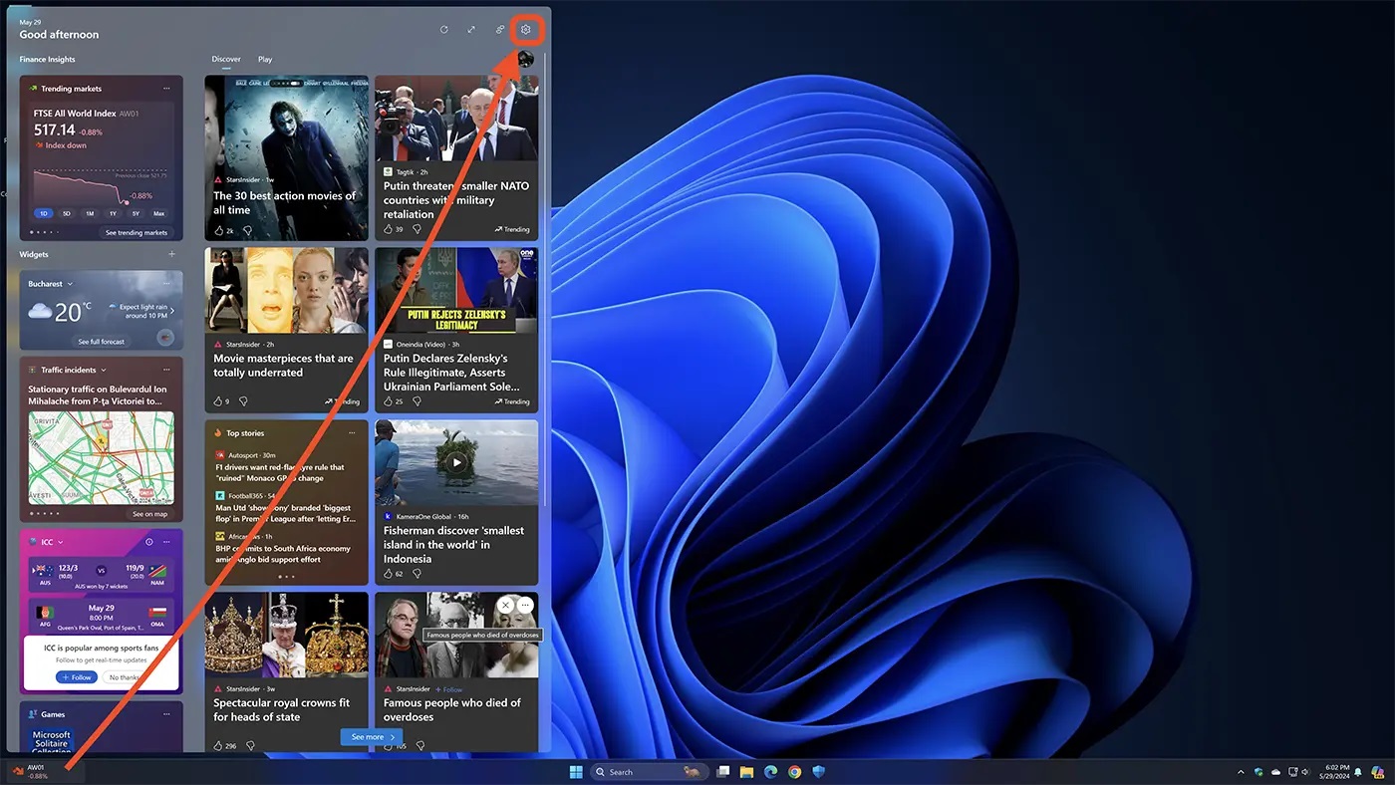Select Max range on markets chart
The height and width of the screenshot is (785, 1395).
[158, 213]
